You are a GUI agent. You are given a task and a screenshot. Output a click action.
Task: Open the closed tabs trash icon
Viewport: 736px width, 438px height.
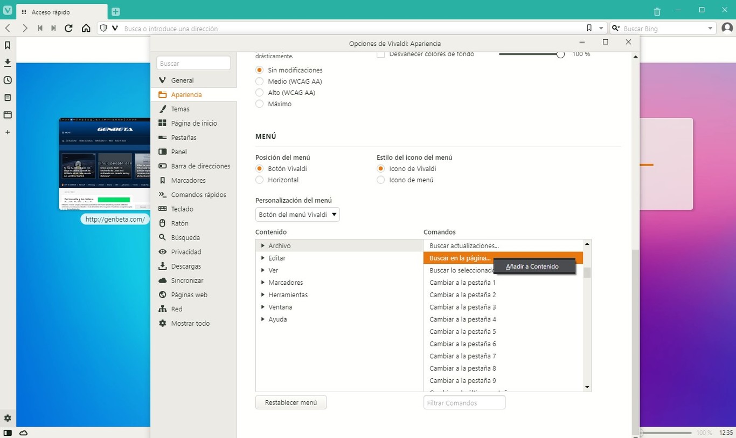pyautogui.click(x=657, y=12)
